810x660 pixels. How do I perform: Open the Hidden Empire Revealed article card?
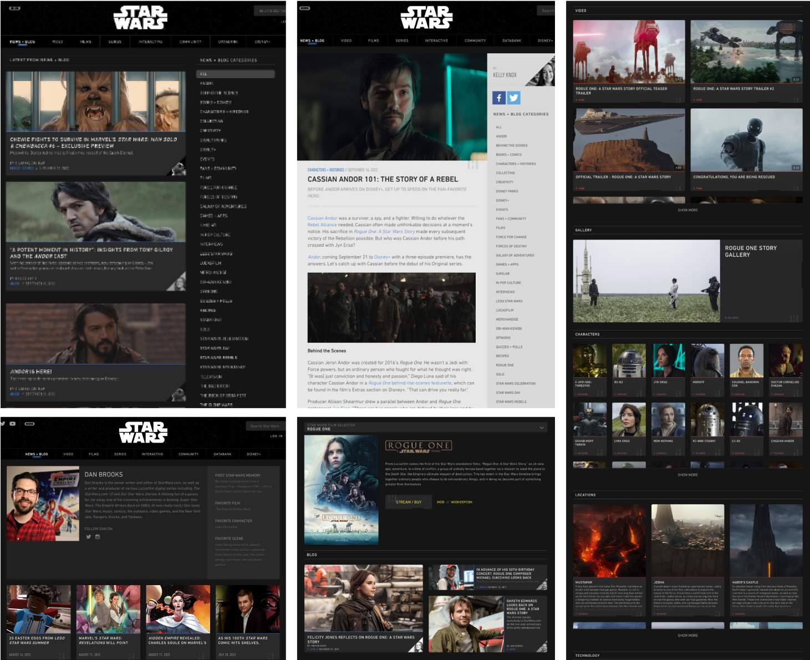[x=178, y=622]
